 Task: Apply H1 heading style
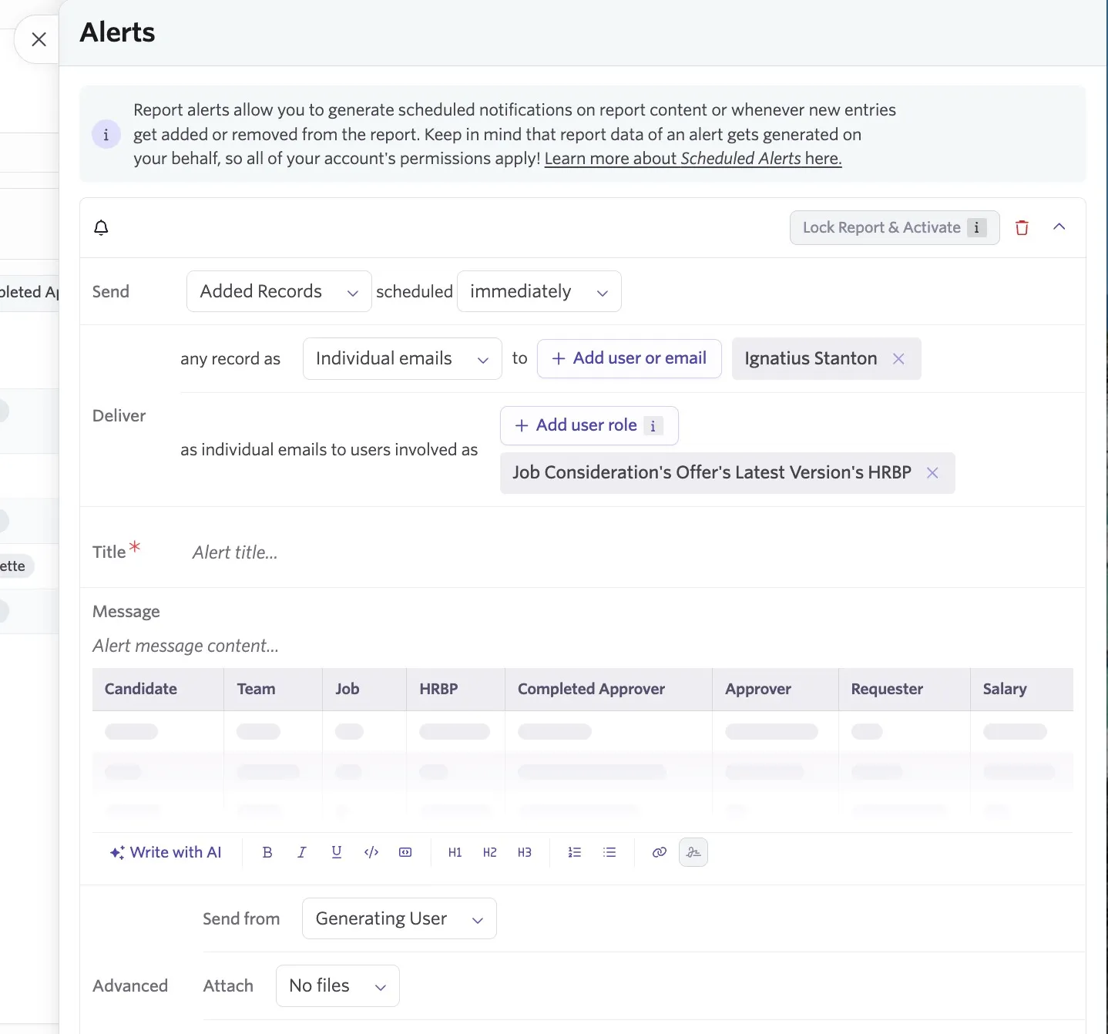(x=455, y=852)
